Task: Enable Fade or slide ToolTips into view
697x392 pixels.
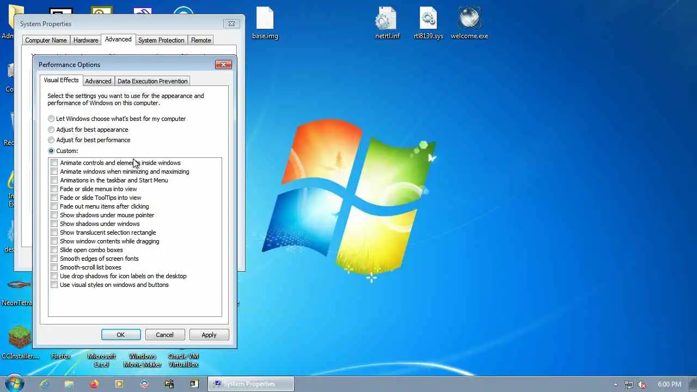Action: click(54, 198)
